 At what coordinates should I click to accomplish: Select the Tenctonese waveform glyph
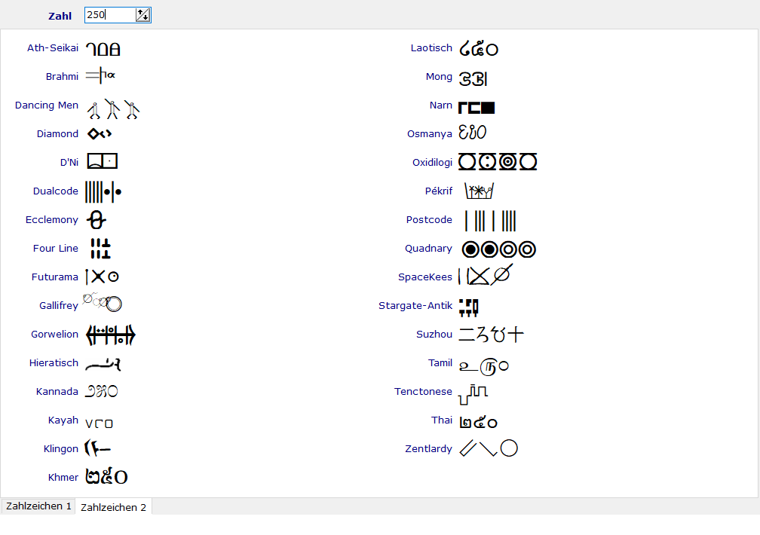coord(473,392)
